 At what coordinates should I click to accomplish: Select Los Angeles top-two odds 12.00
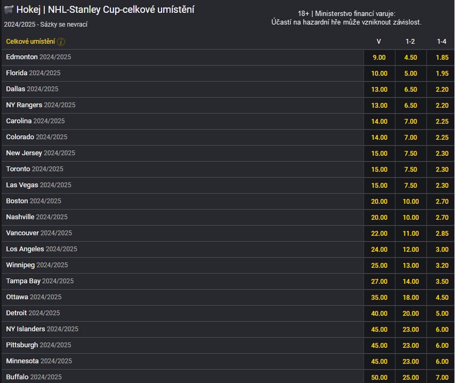pyautogui.click(x=410, y=249)
